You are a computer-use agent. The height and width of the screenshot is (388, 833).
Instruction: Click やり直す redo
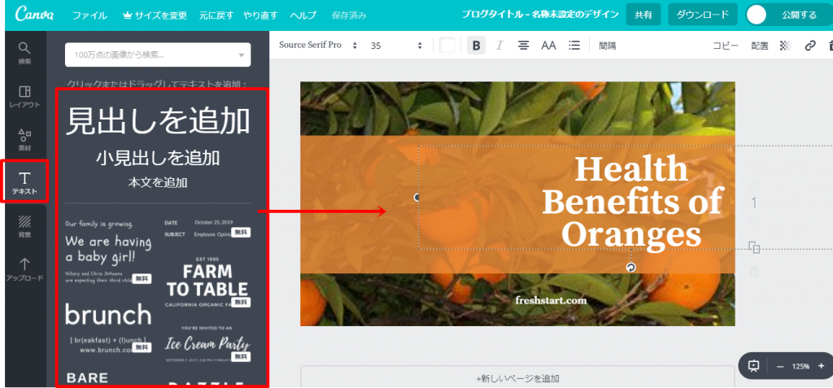260,15
